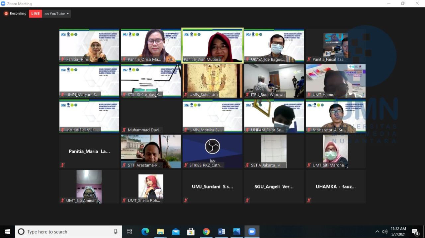Click the red Recording indicator icon

[x=6, y=14]
